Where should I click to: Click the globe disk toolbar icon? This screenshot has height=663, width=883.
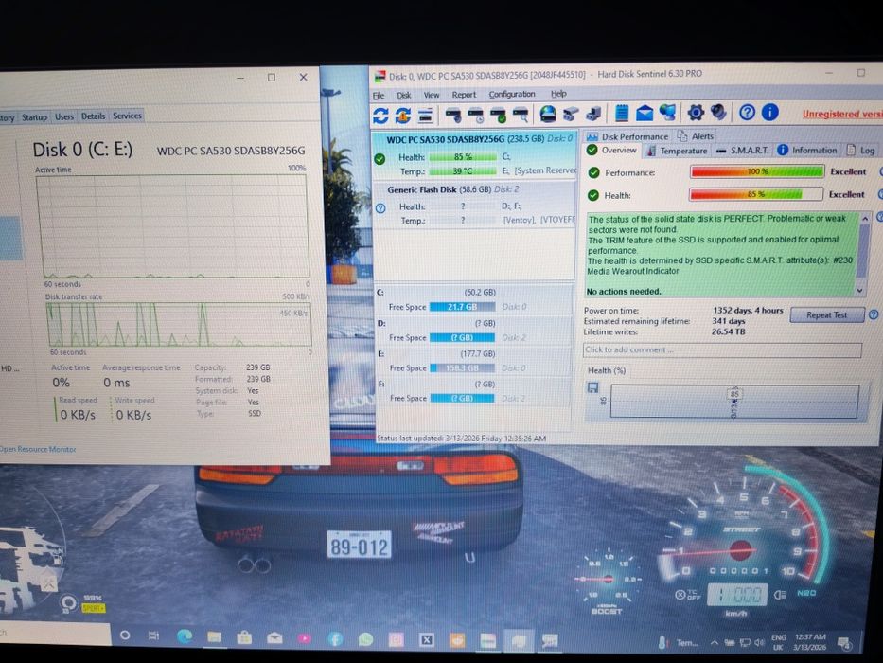(548, 115)
